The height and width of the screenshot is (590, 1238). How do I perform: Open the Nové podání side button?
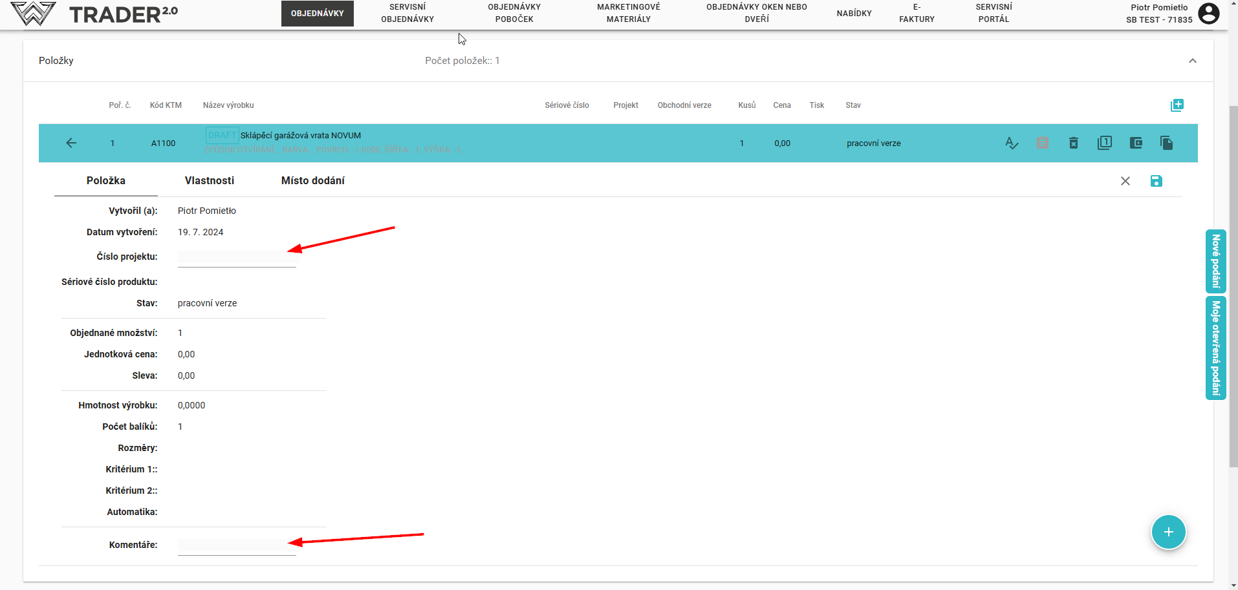pyautogui.click(x=1215, y=261)
